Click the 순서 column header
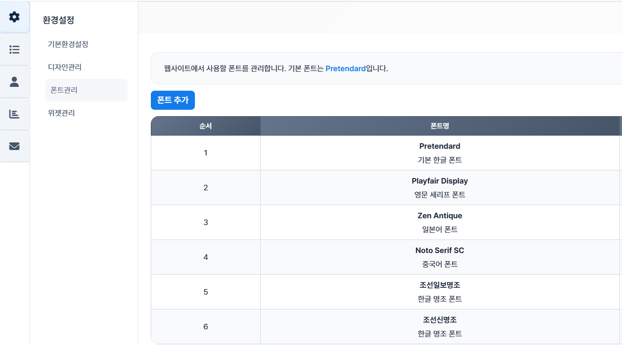 [x=205, y=126]
